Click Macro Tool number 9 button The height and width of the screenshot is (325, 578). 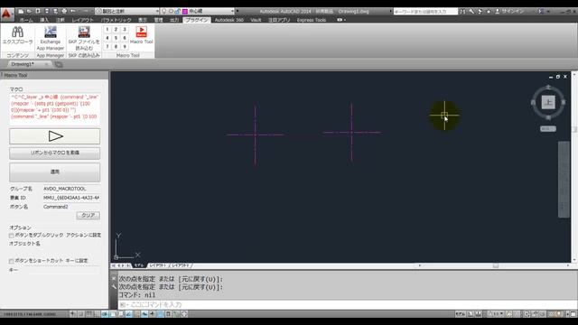(x=125, y=47)
